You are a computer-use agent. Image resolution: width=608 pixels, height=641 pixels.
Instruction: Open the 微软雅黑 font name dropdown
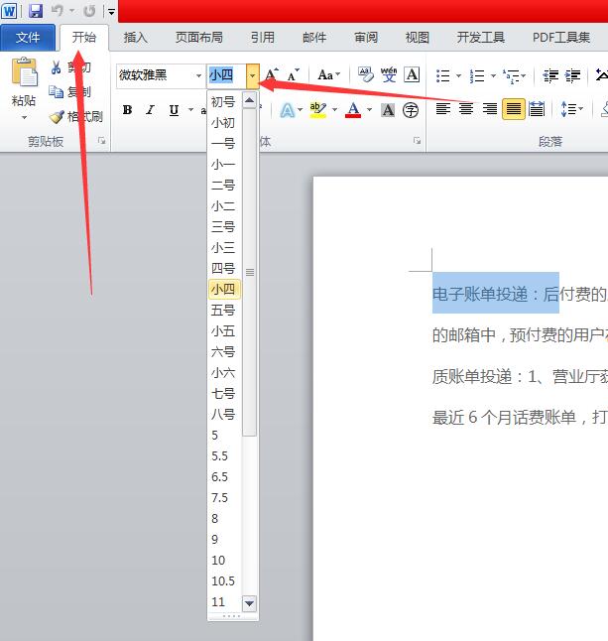point(198,75)
